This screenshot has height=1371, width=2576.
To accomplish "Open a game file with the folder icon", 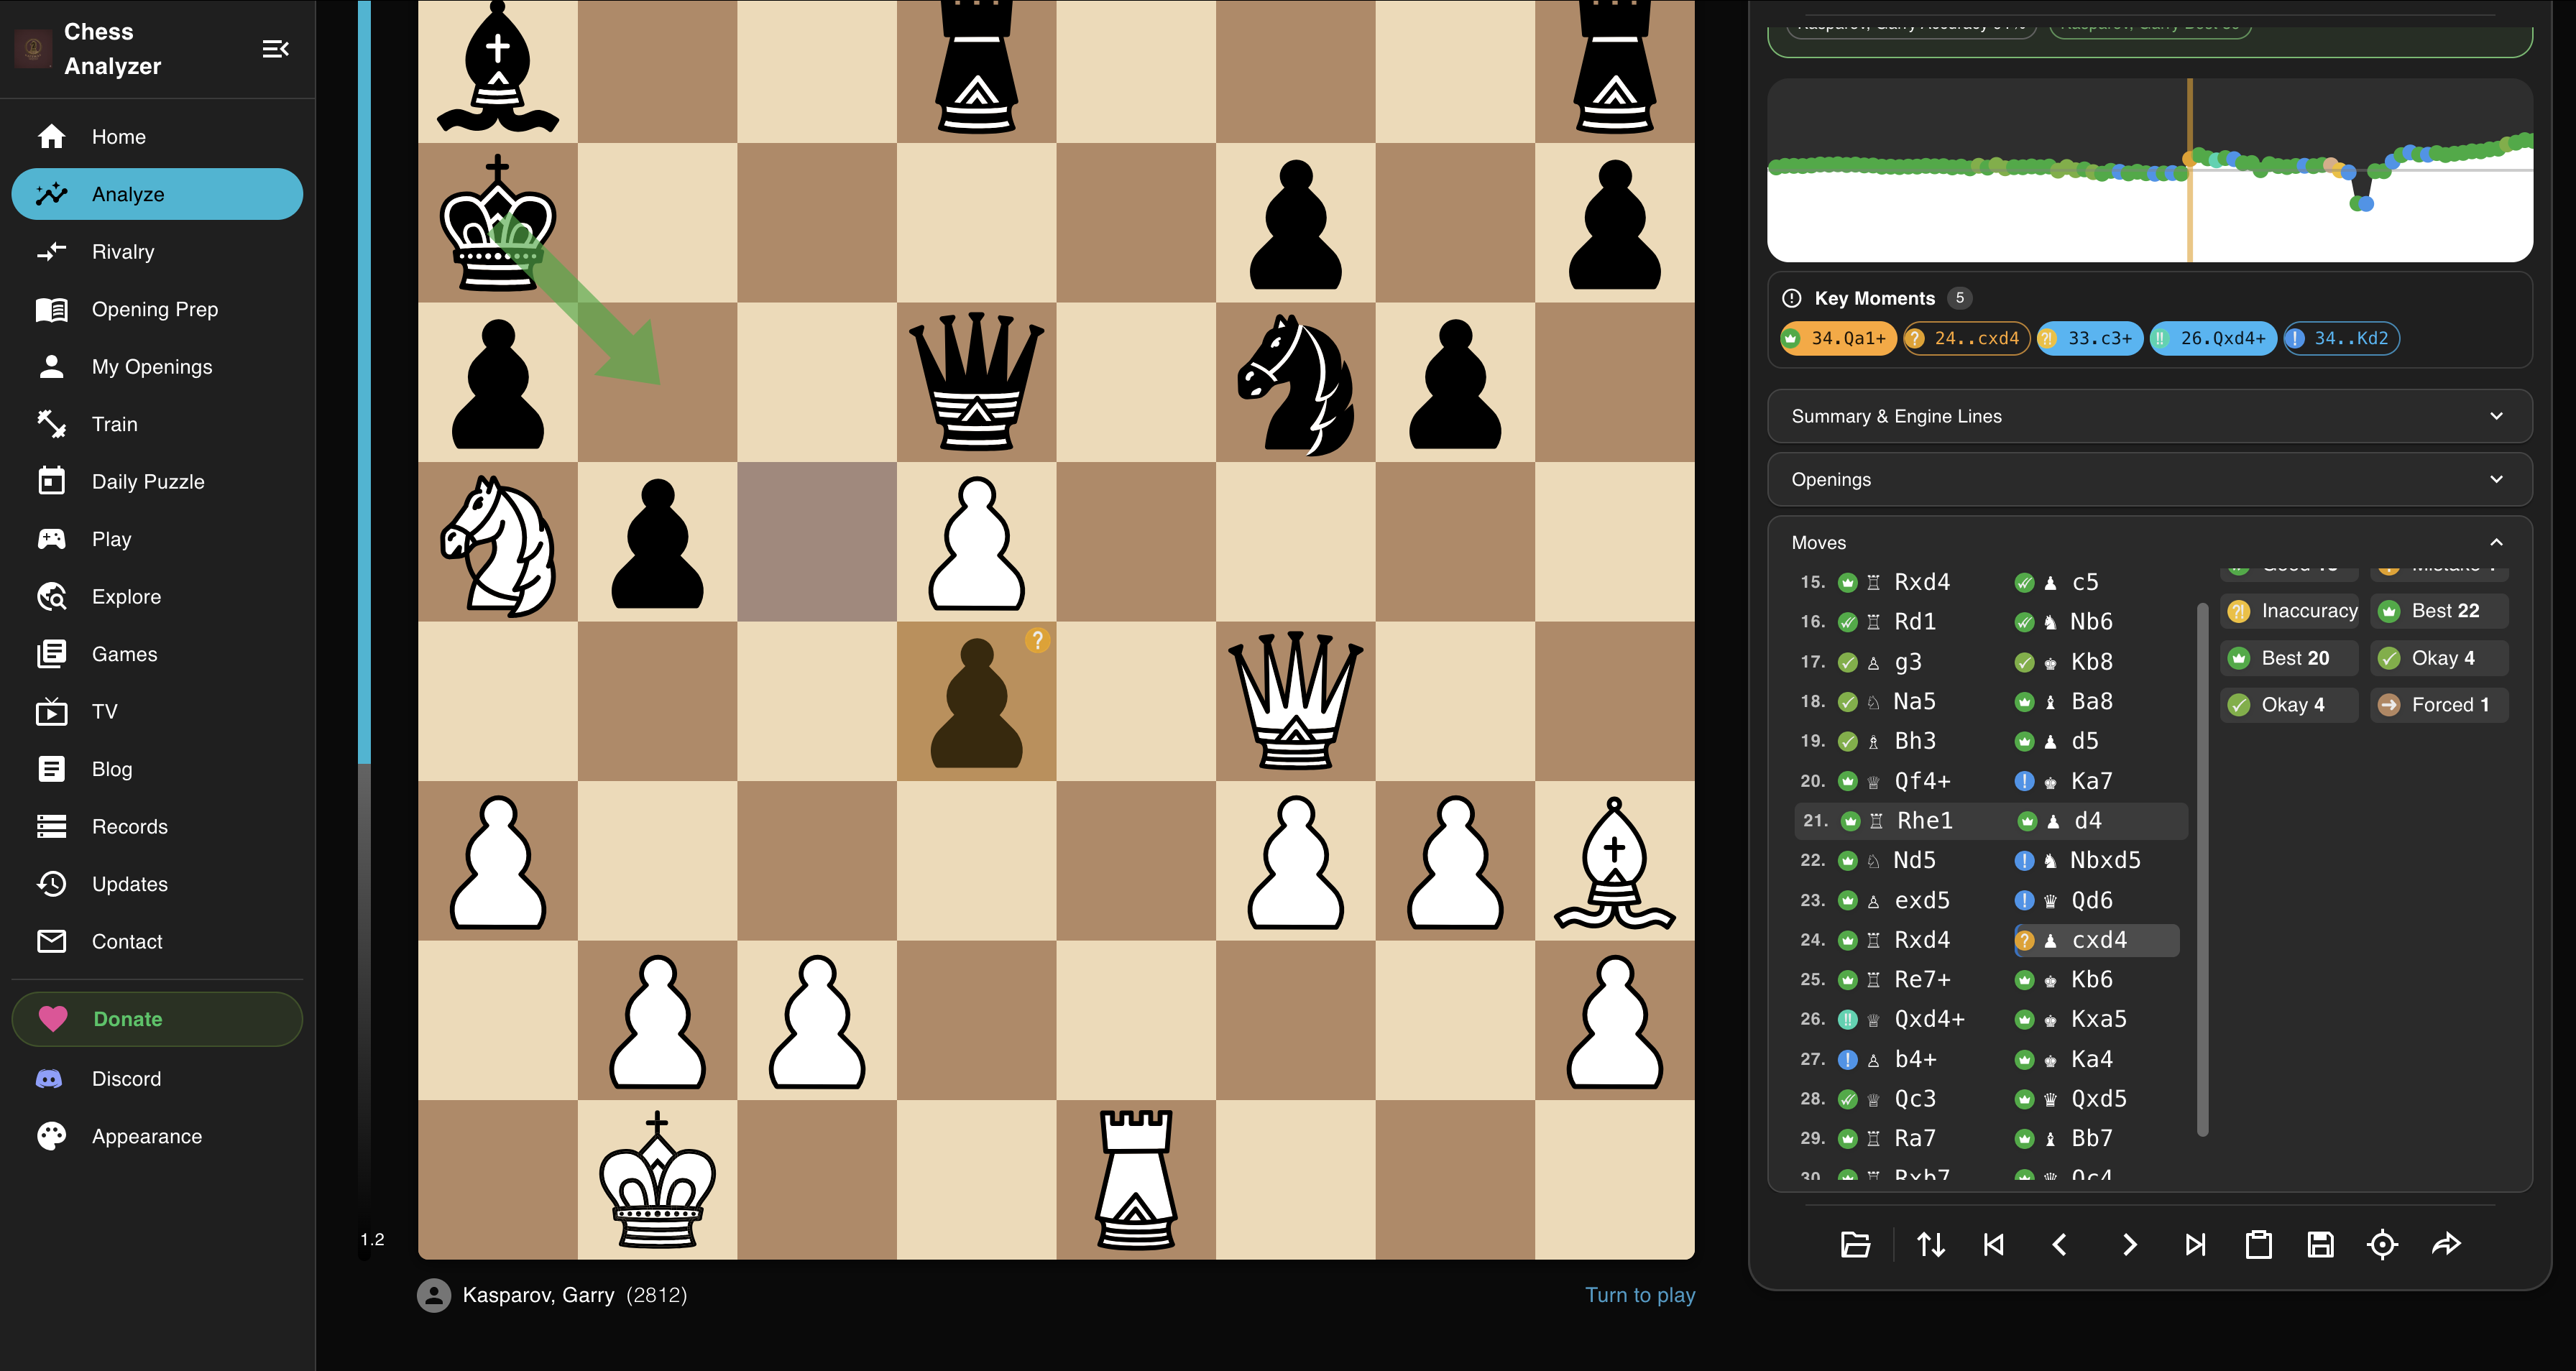I will pos(1855,1245).
